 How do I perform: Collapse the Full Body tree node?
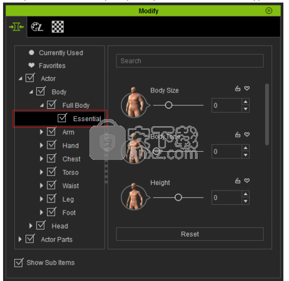tap(42, 105)
